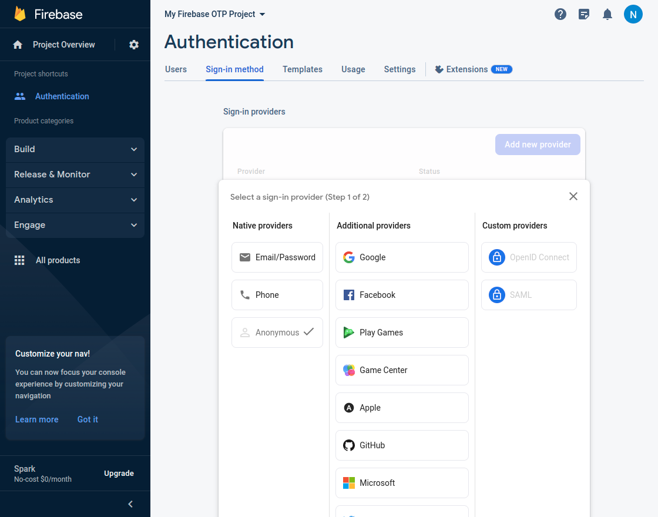
Task: Switch to the Users tab
Action: (176, 69)
